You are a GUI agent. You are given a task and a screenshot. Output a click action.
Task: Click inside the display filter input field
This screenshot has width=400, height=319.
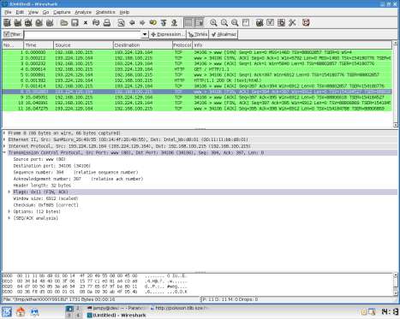83,35
